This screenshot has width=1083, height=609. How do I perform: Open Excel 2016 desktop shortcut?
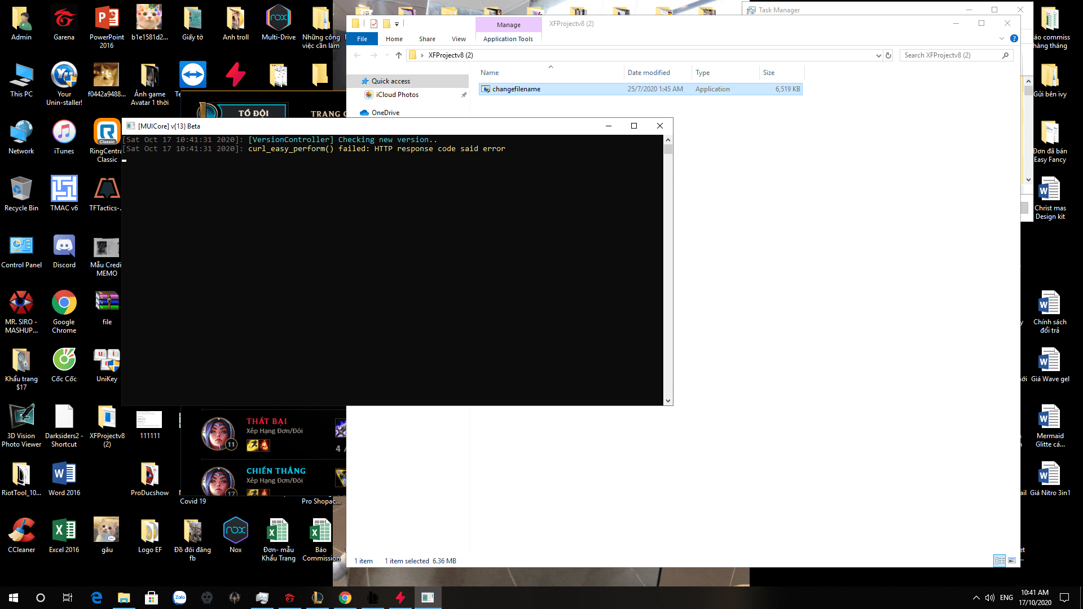pyautogui.click(x=64, y=536)
